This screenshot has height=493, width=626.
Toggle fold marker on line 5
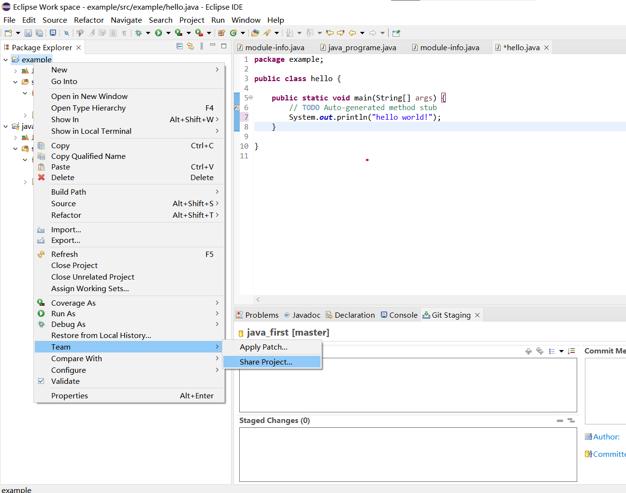(x=250, y=98)
